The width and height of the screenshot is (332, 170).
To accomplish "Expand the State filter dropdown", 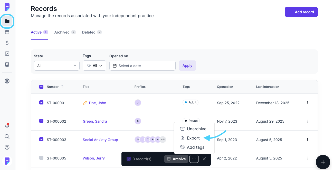I will click(x=57, y=66).
